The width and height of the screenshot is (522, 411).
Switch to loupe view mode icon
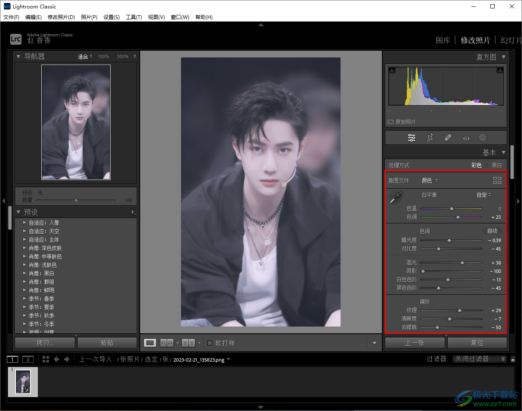pos(150,343)
